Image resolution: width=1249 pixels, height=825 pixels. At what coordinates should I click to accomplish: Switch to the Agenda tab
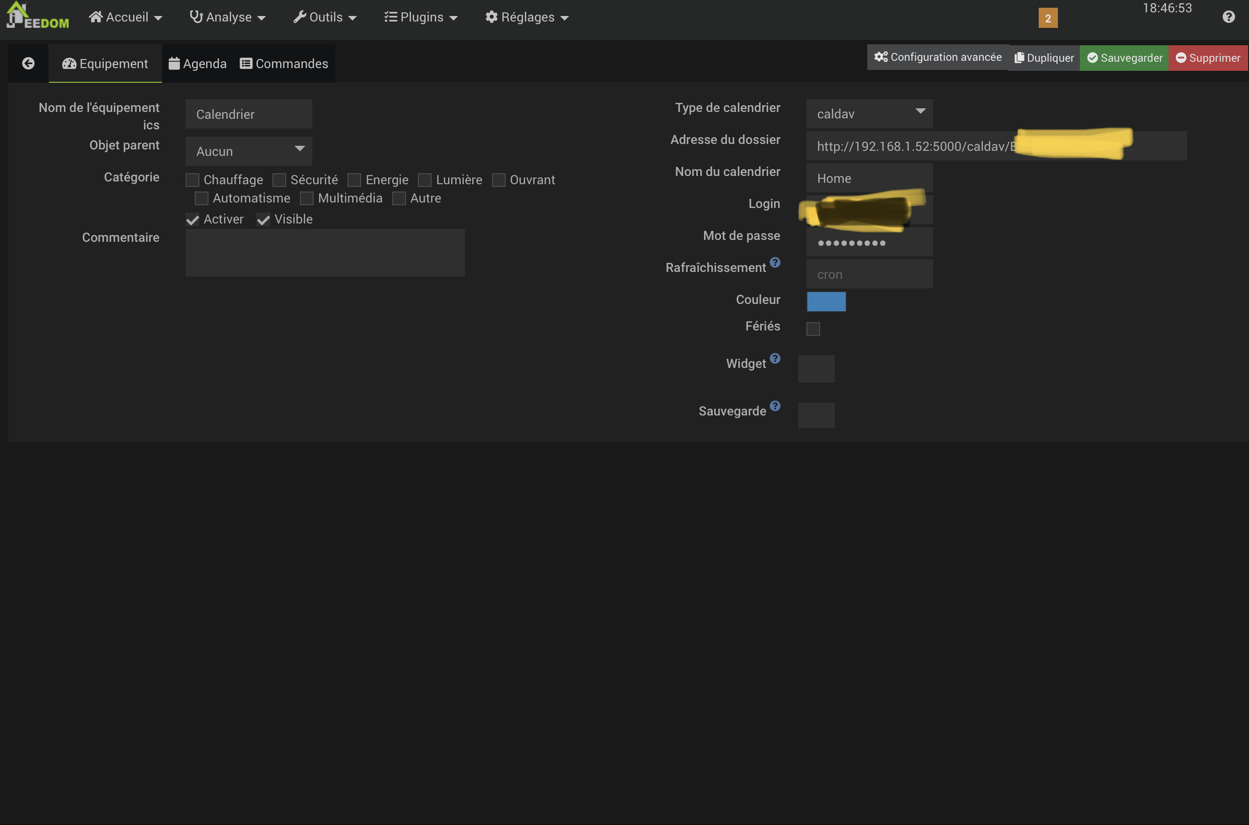(197, 64)
